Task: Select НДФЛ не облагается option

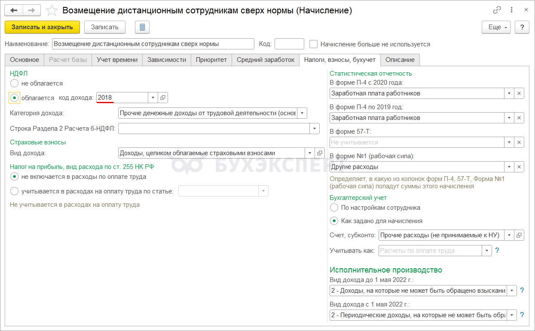Action: click(x=15, y=83)
